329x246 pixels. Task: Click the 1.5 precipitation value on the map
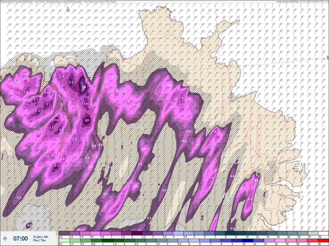tap(75, 139)
